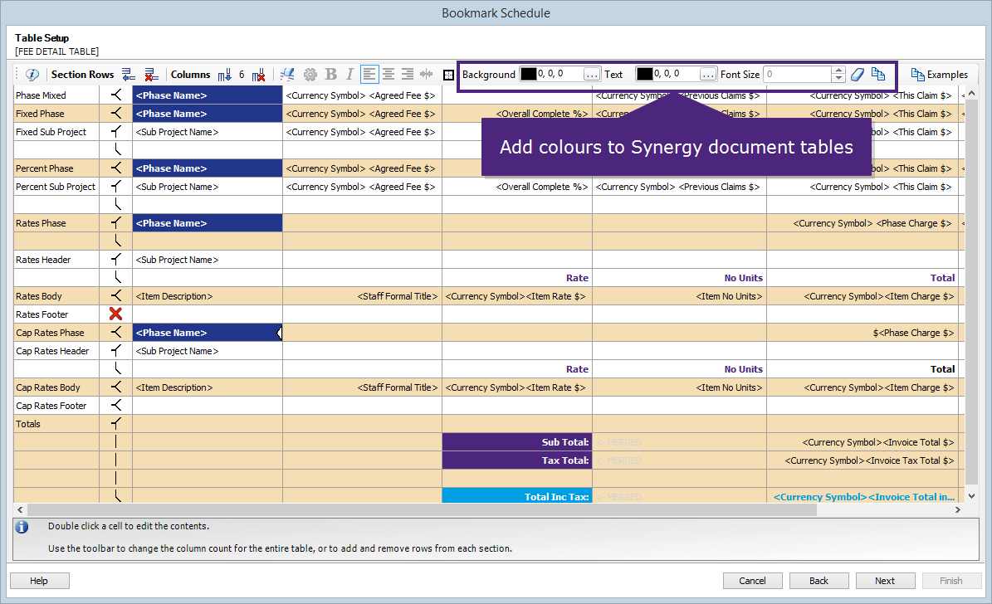The height and width of the screenshot is (604, 992).
Task: Open the Background color picker
Action: (590, 74)
